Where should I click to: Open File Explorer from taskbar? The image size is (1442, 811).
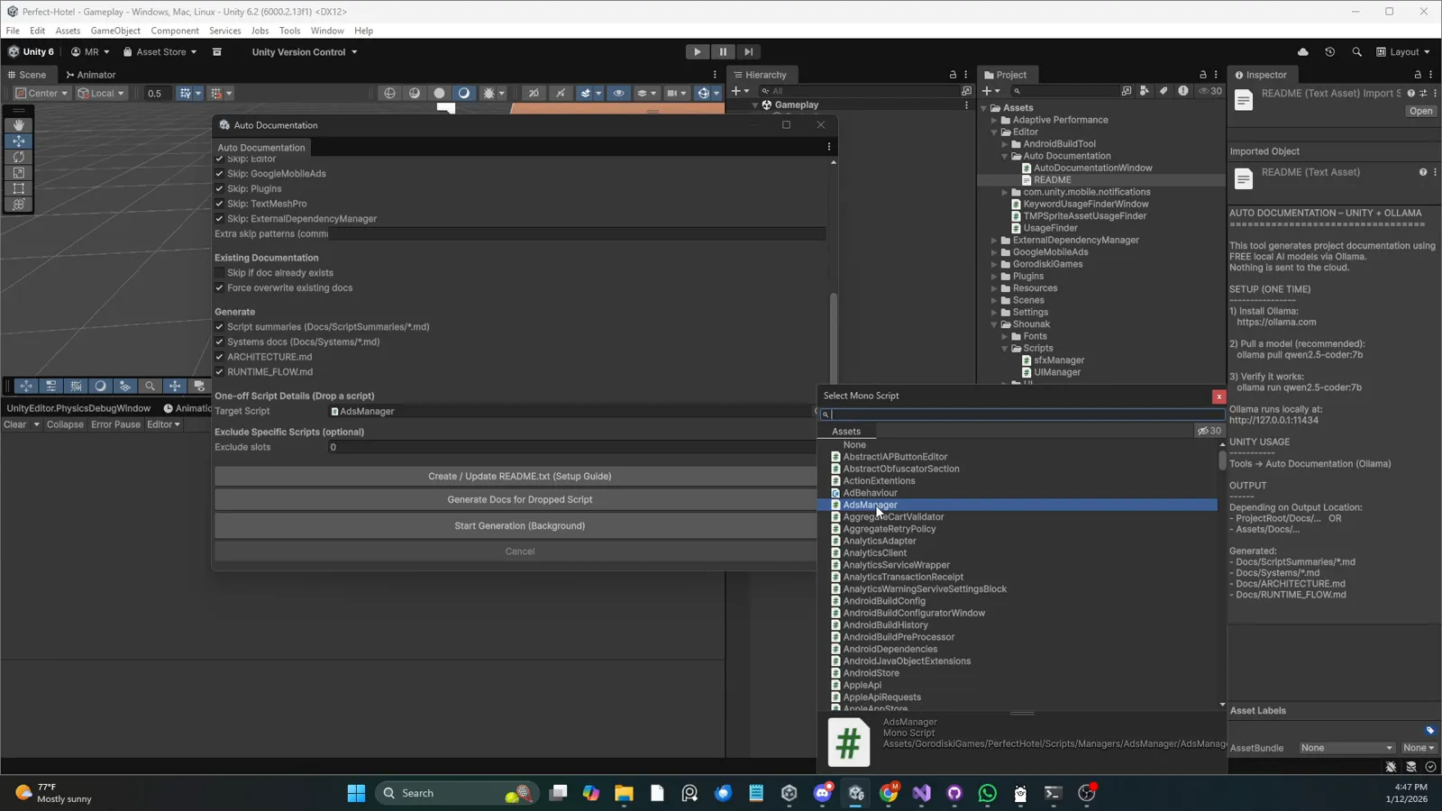pos(624,793)
